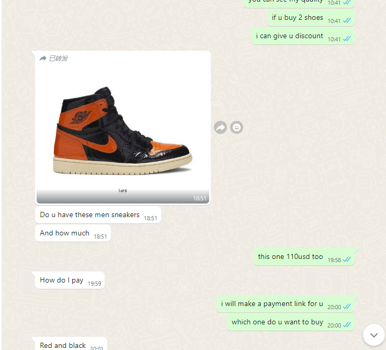The image size is (386, 350).
Task: Click the forwarded label arrow icon
Action: pyautogui.click(x=43, y=59)
